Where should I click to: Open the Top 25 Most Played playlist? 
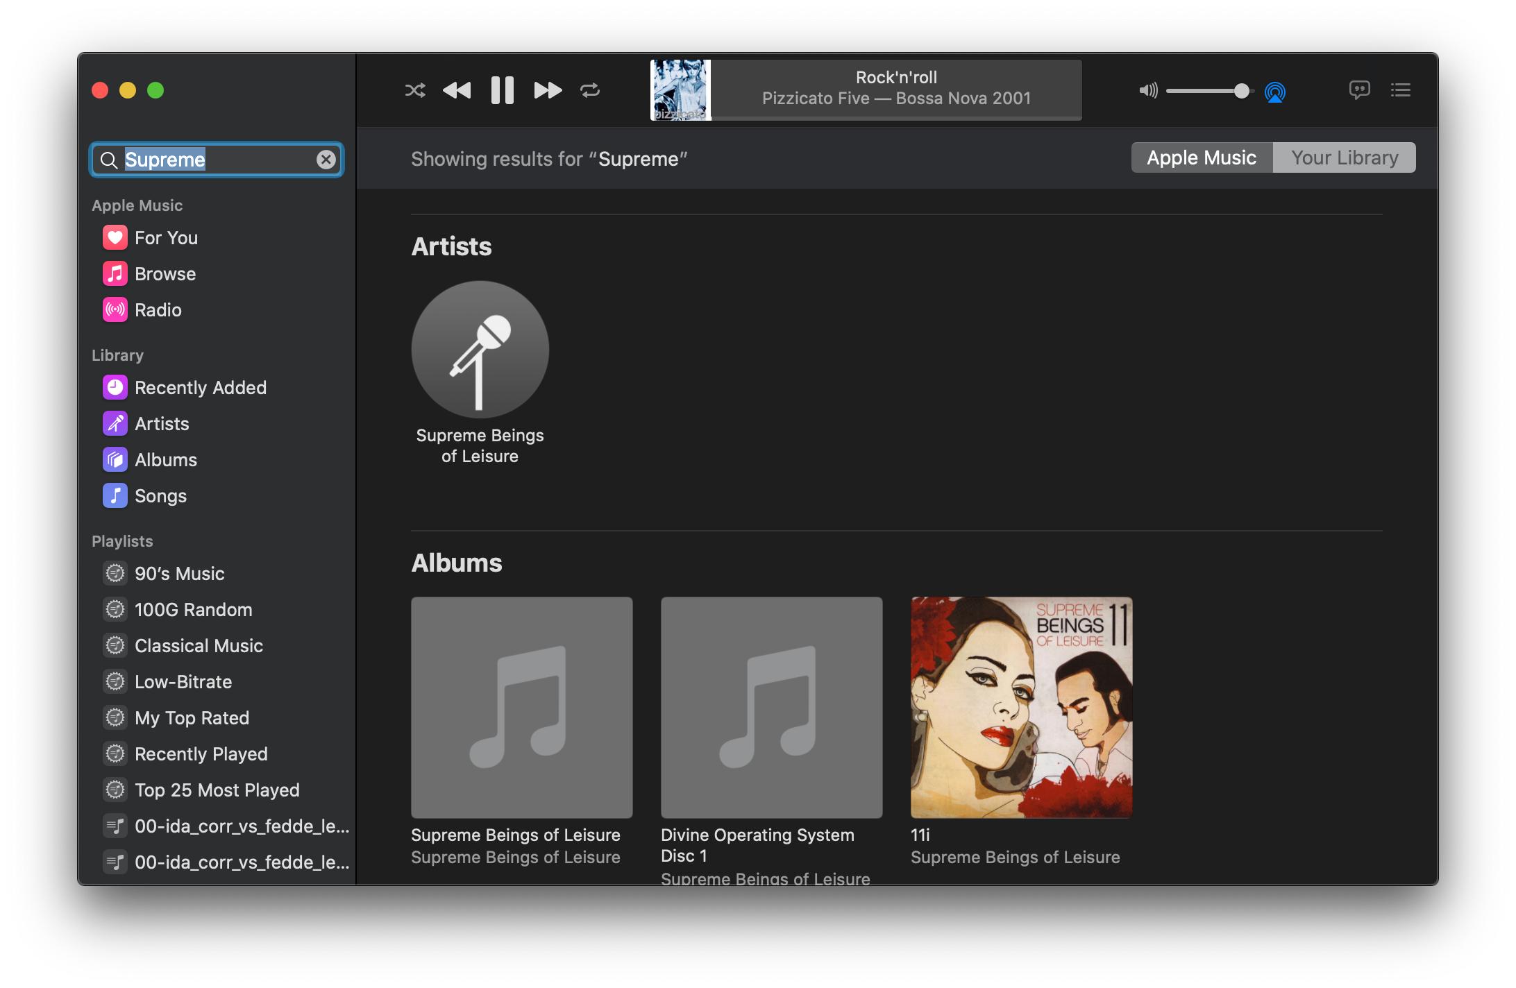[216, 790]
